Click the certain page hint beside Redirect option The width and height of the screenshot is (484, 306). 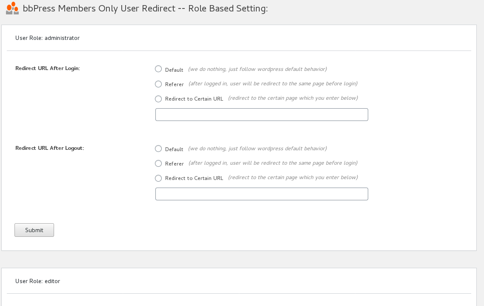[x=293, y=98]
